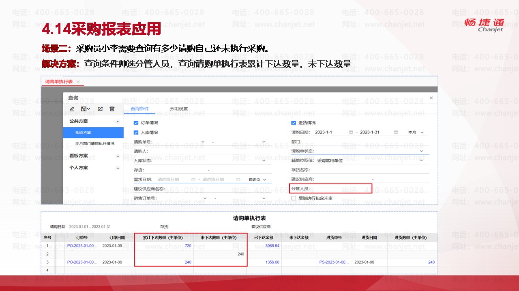Screen dimensions: 519x291
Task: Click the export/share arrow icon in query toolbar
Action: pos(100,109)
